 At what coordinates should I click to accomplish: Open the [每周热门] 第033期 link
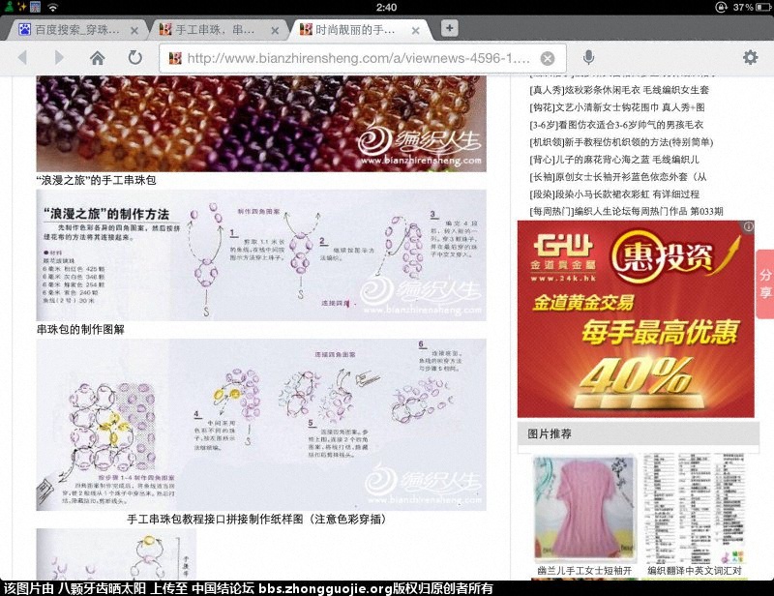pos(625,211)
